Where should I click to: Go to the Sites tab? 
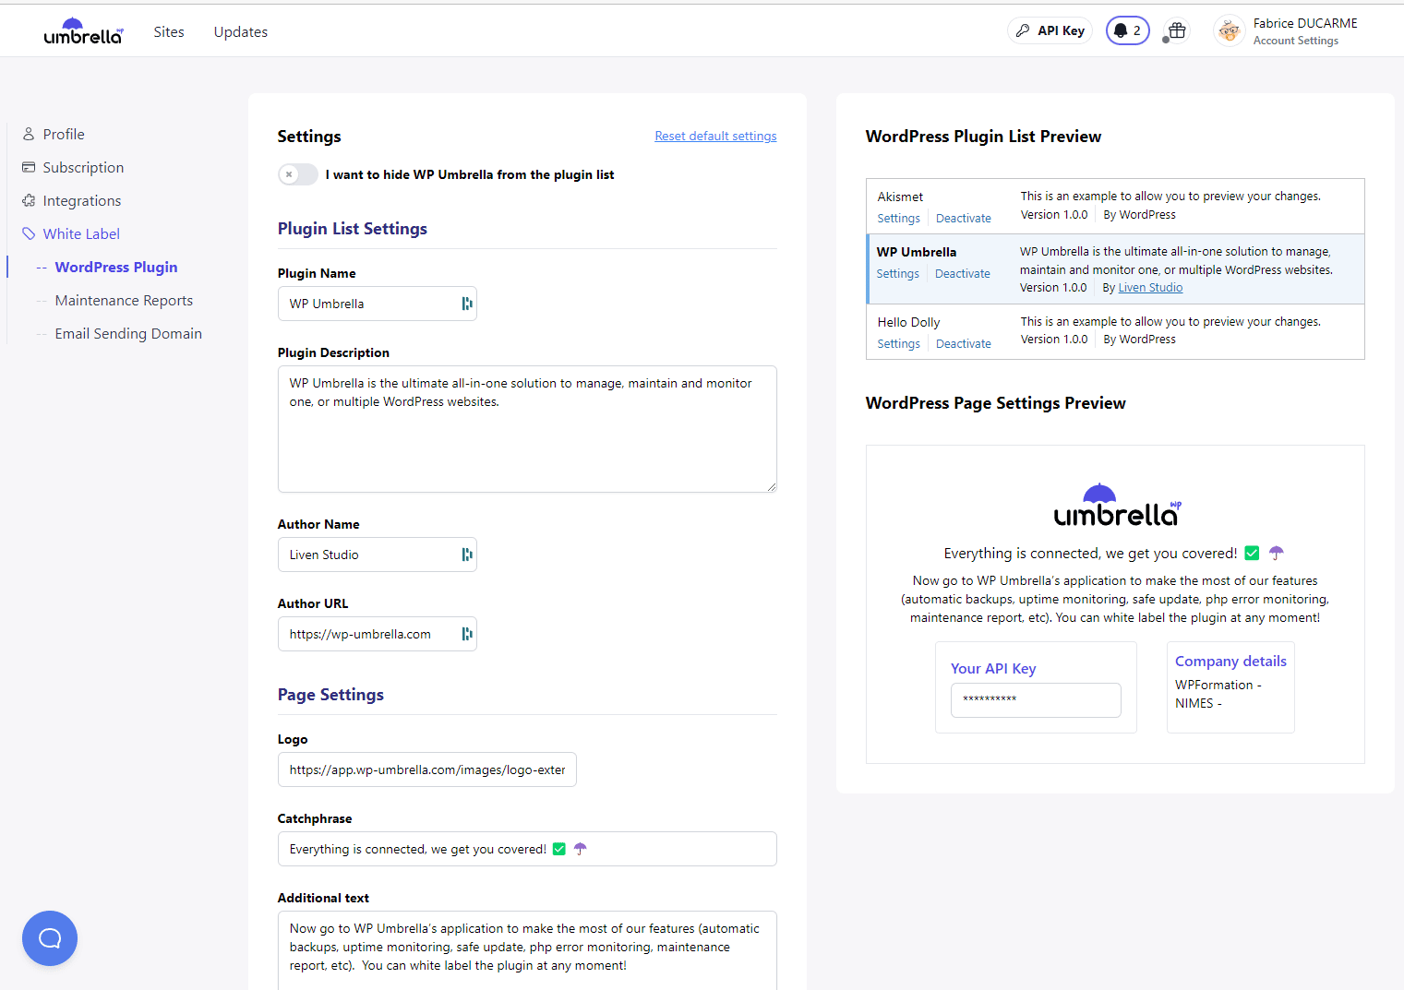click(169, 32)
